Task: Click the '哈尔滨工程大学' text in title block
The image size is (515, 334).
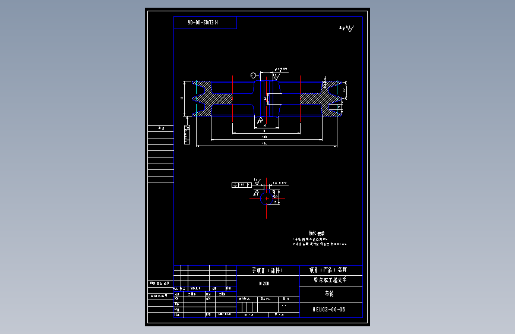Action: click(x=330, y=280)
